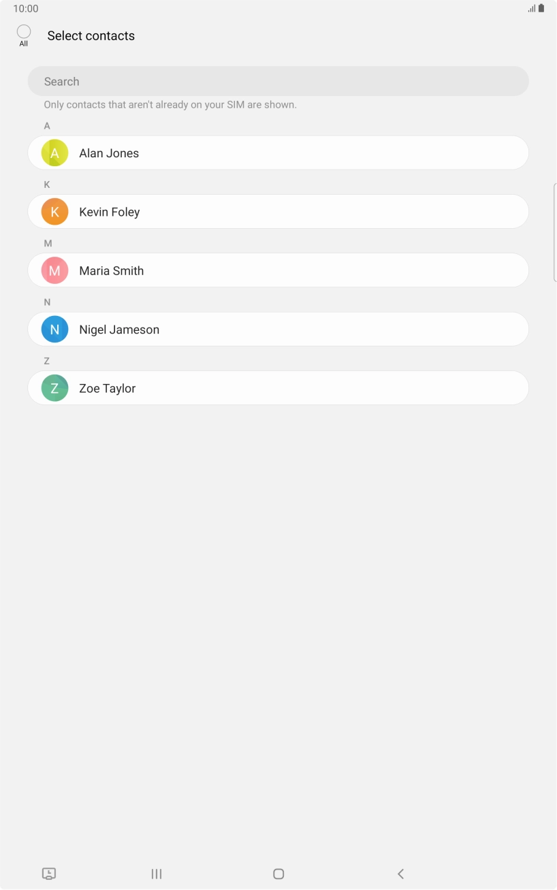Tap the screen capture icon in the navigation bar

pyautogui.click(x=49, y=874)
